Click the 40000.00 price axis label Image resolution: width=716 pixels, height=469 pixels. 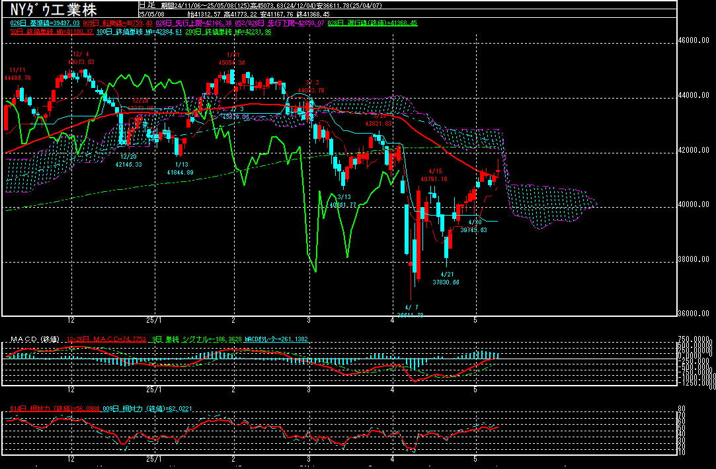(694, 204)
